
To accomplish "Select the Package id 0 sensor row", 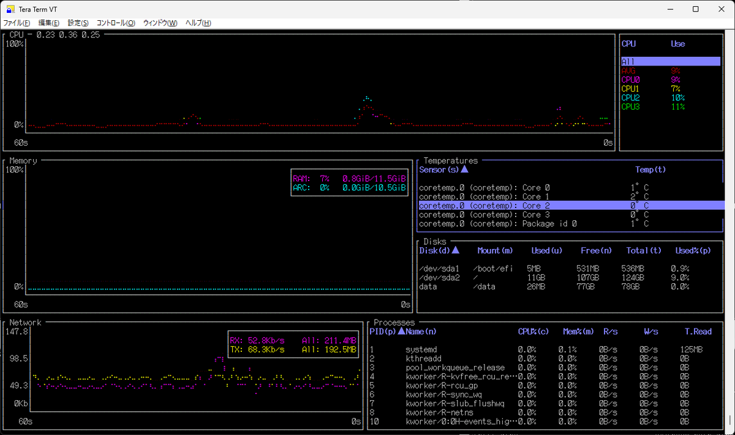I will [571, 224].
